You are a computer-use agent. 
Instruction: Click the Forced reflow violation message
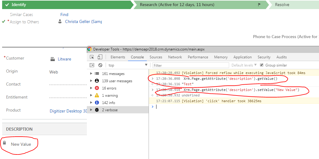[x=244, y=73]
